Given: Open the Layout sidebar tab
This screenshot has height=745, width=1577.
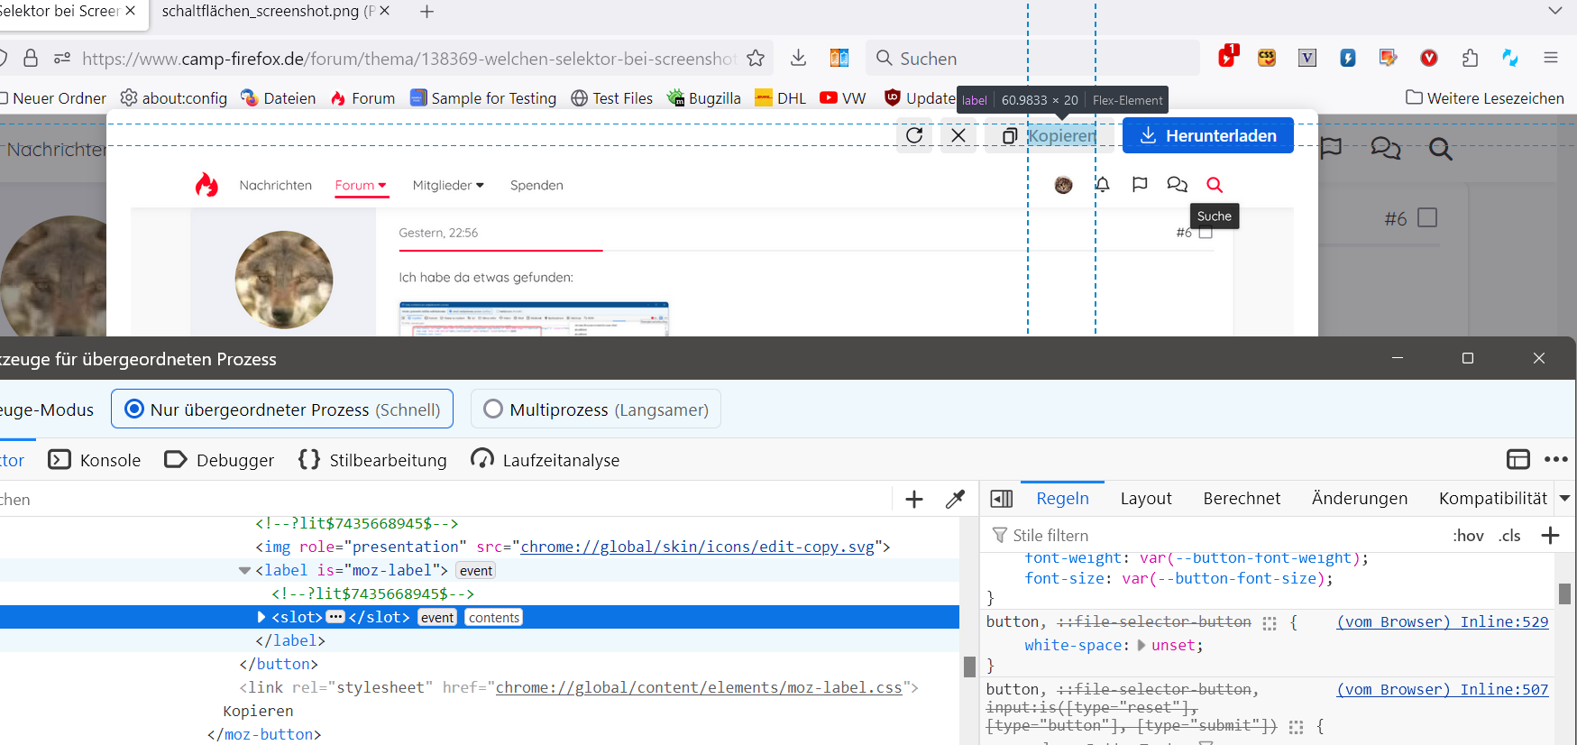Looking at the screenshot, I should coord(1146,499).
